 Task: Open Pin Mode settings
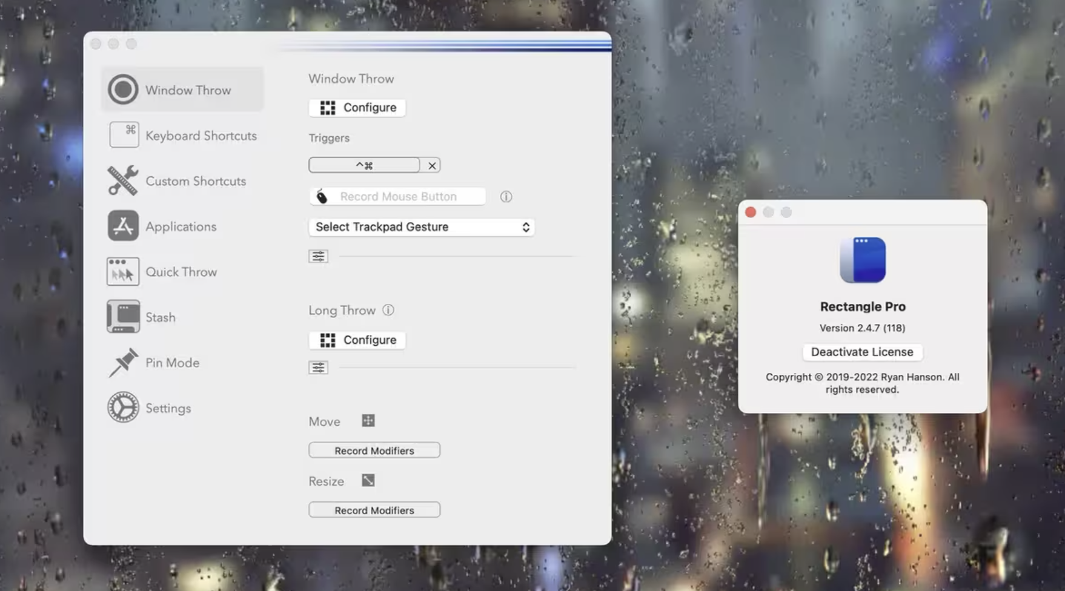coord(171,362)
